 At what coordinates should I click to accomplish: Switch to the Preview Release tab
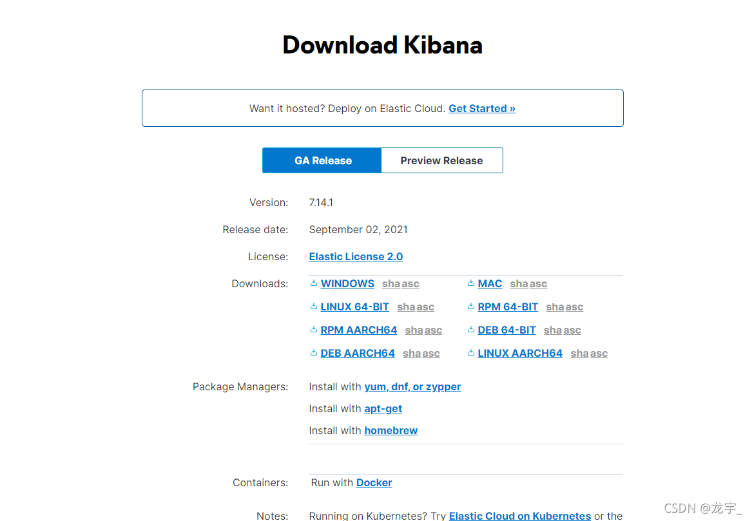click(x=441, y=160)
